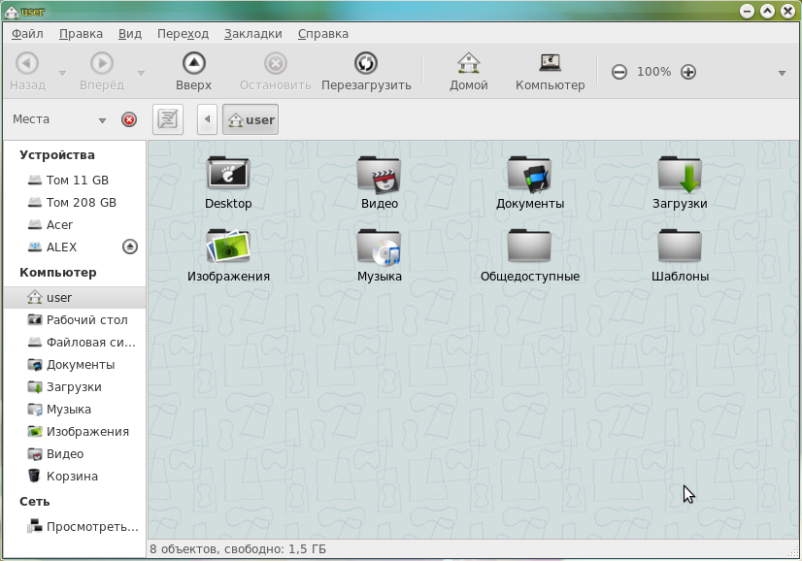The image size is (802, 561).
Task: Select Корзина in the sidebar
Action: (x=72, y=477)
